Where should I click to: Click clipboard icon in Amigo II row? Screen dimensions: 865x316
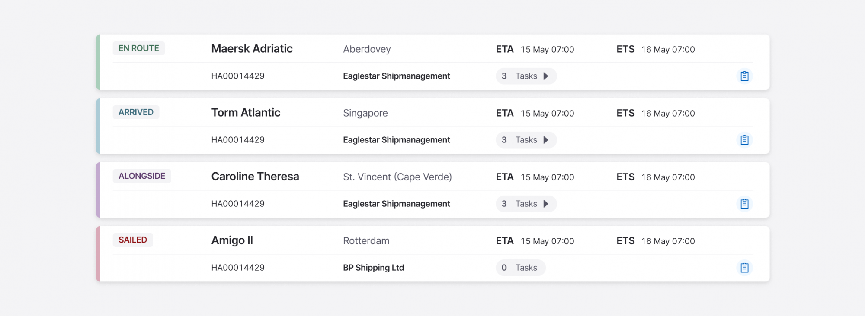pyautogui.click(x=744, y=268)
